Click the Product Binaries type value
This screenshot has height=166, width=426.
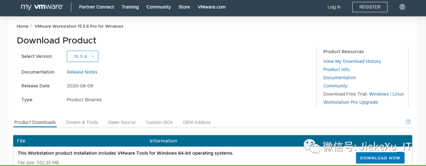coord(84,100)
